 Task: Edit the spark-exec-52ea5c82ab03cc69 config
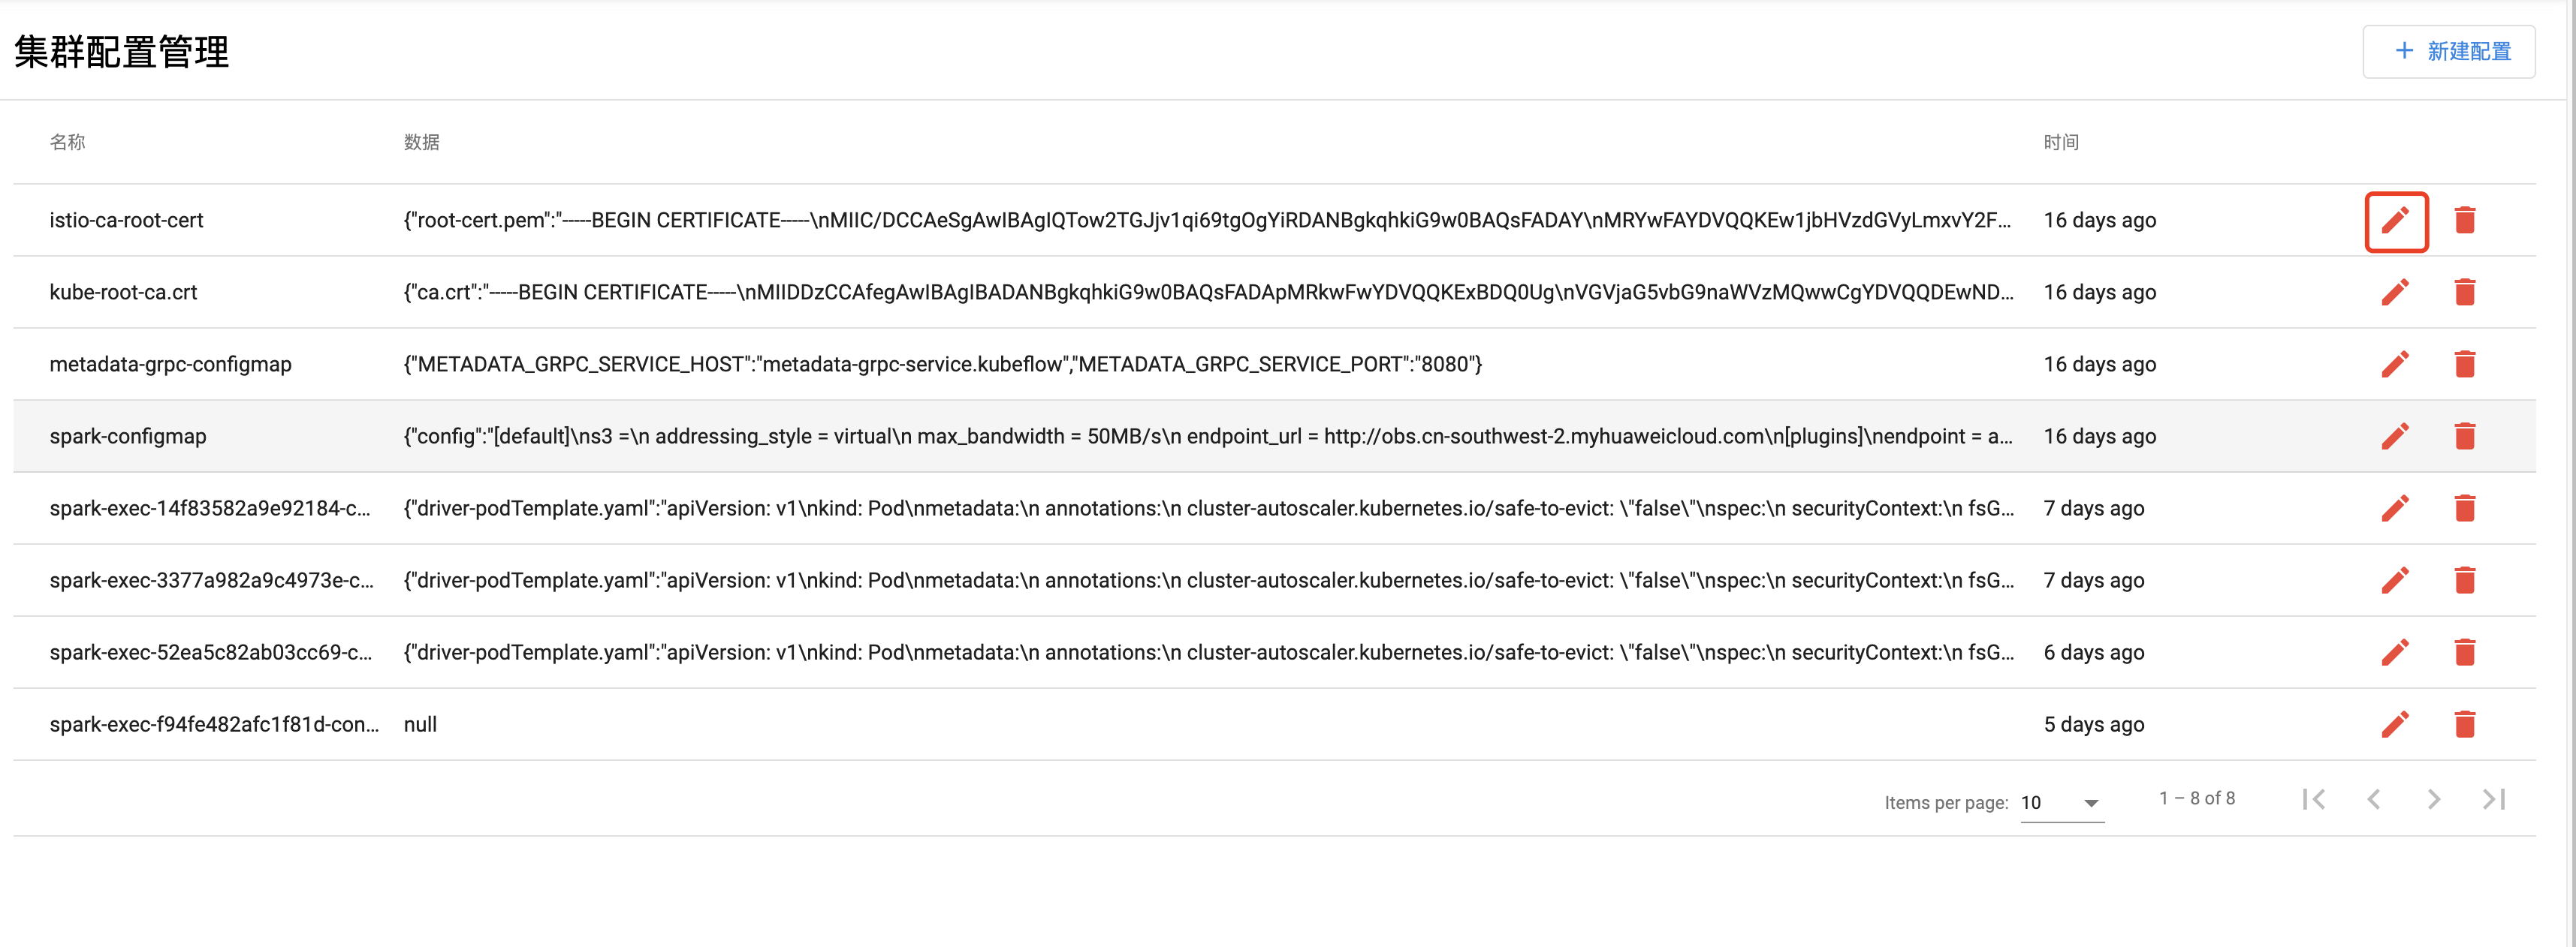(2395, 652)
